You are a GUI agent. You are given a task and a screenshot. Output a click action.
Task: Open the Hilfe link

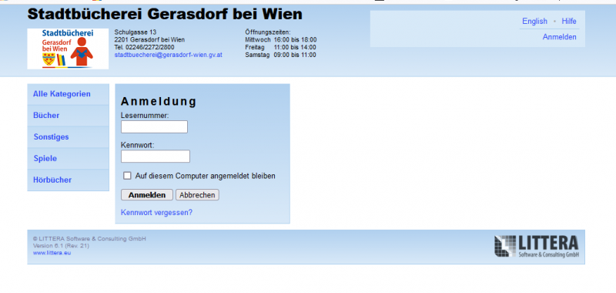coord(569,22)
